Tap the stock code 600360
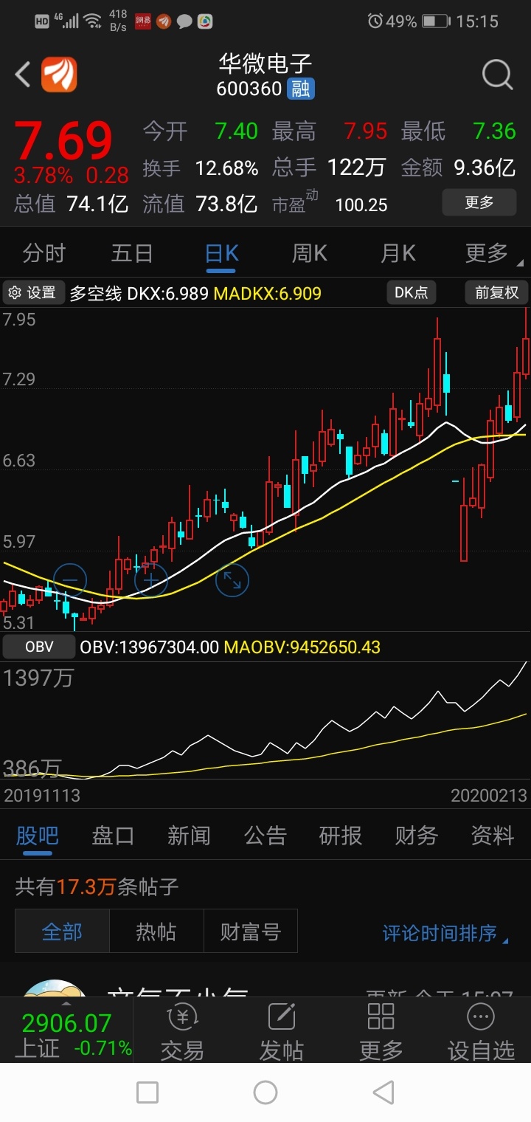This screenshot has height=1122, width=531. tap(249, 89)
